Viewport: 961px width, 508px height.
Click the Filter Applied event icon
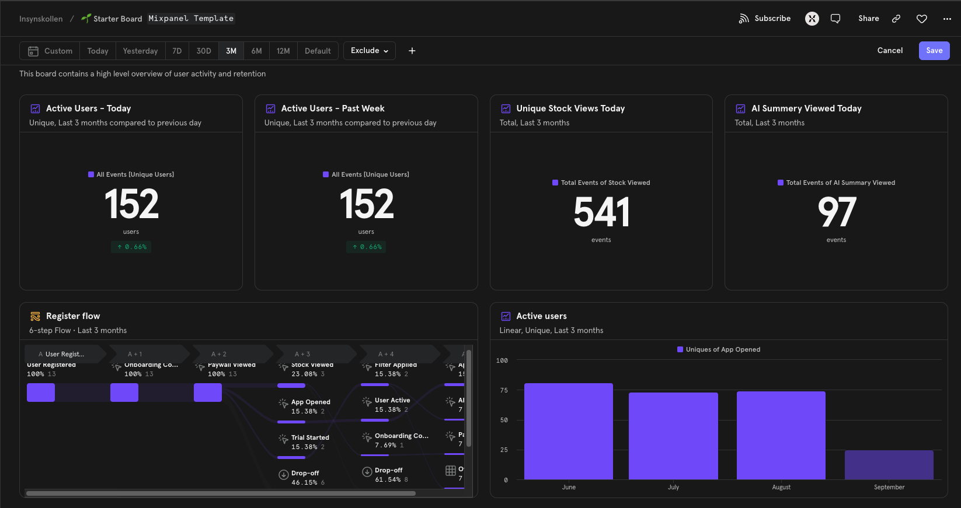coord(367,367)
